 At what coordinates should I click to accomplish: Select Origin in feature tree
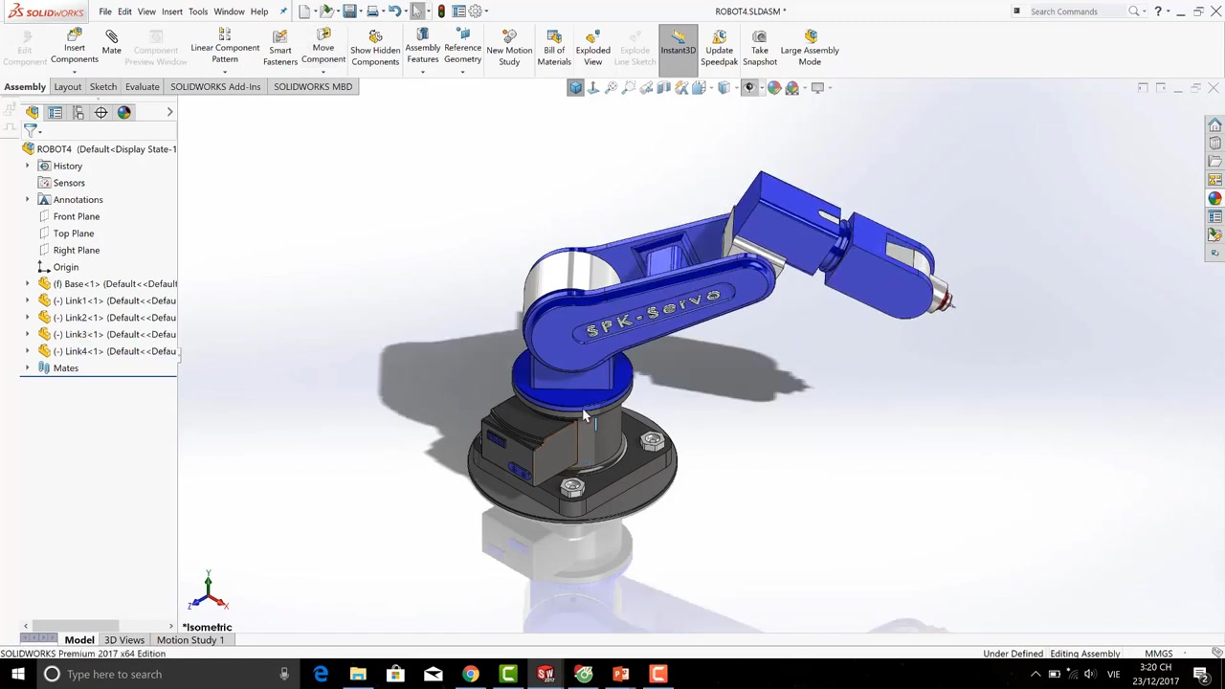(x=66, y=267)
